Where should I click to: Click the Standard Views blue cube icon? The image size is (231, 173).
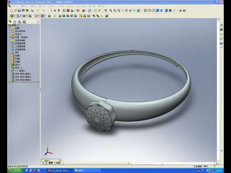[x=138, y=11]
